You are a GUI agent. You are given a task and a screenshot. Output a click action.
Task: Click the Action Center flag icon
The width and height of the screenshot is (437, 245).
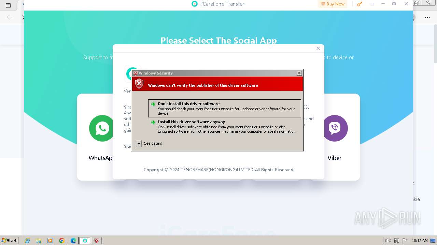pos(404,241)
